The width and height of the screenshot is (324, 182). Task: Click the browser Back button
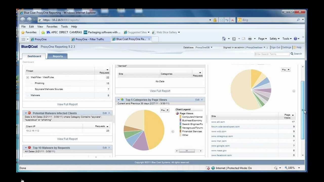click(23, 20)
